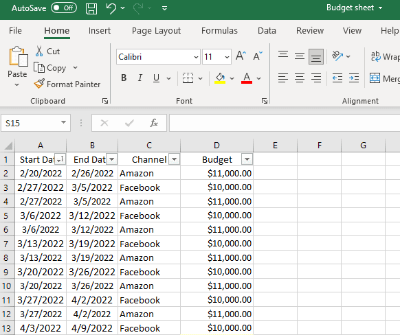Click the Wrap Text button
Screen dimensions: 400x335
(x=385, y=56)
